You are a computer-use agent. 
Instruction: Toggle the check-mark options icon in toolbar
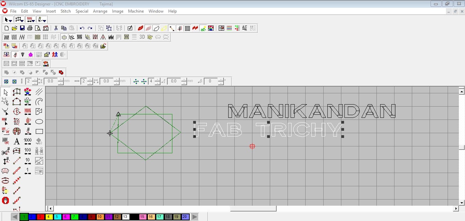pyautogui.click(x=130, y=28)
